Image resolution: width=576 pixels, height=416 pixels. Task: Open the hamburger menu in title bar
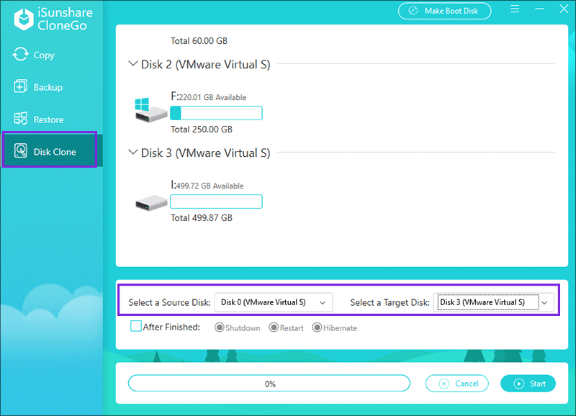515,10
